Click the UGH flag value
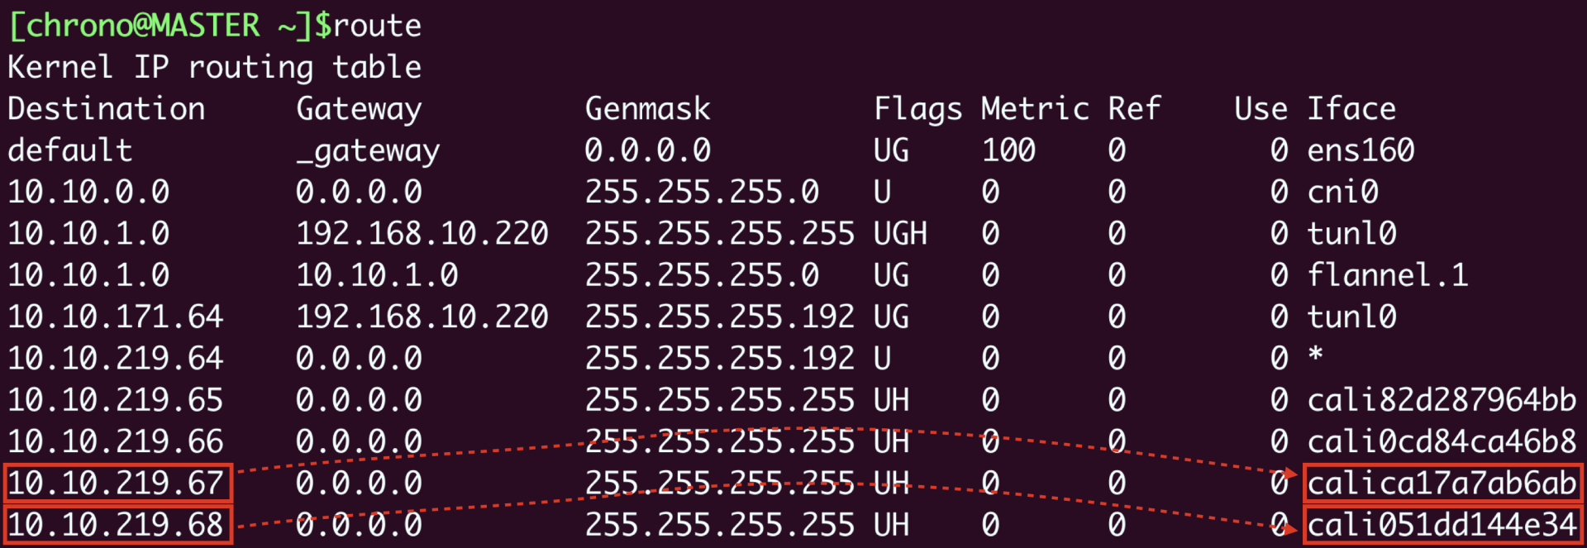The height and width of the screenshot is (548, 1587). coord(900,234)
